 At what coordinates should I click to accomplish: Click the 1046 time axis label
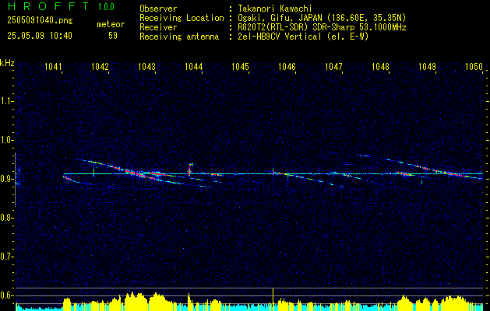click(x=287, y=66)
